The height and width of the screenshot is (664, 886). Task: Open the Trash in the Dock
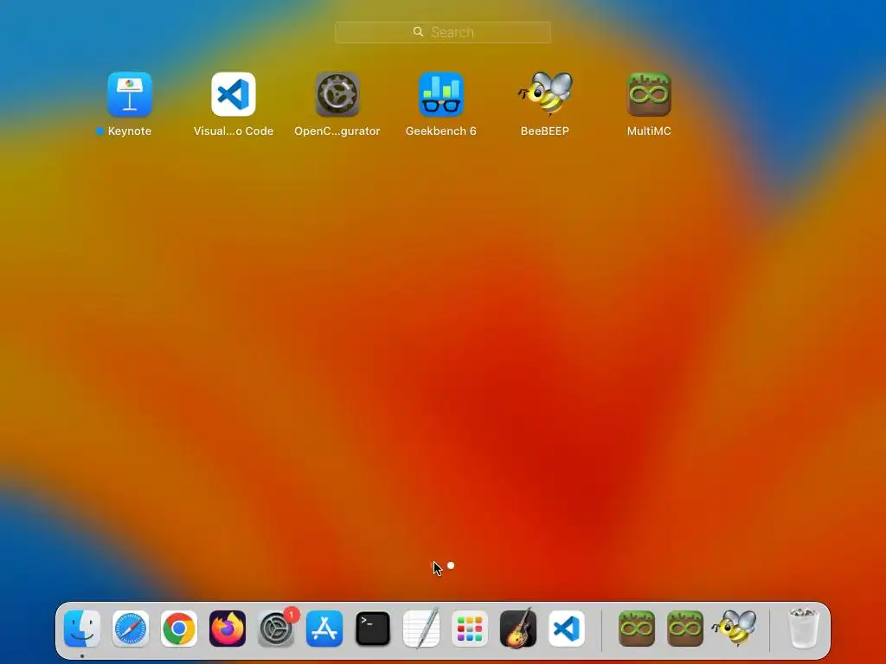pyautogui.click(x=804, y=629)
